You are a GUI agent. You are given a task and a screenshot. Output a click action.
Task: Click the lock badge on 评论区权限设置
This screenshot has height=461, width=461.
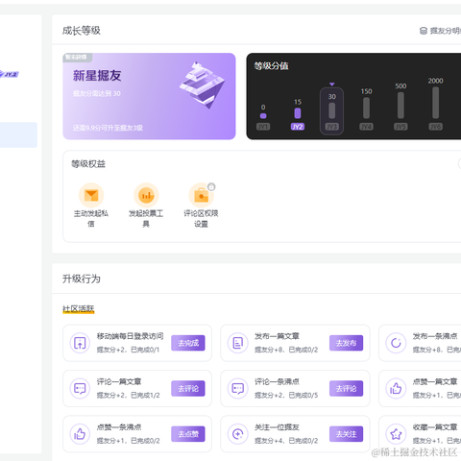211,186
